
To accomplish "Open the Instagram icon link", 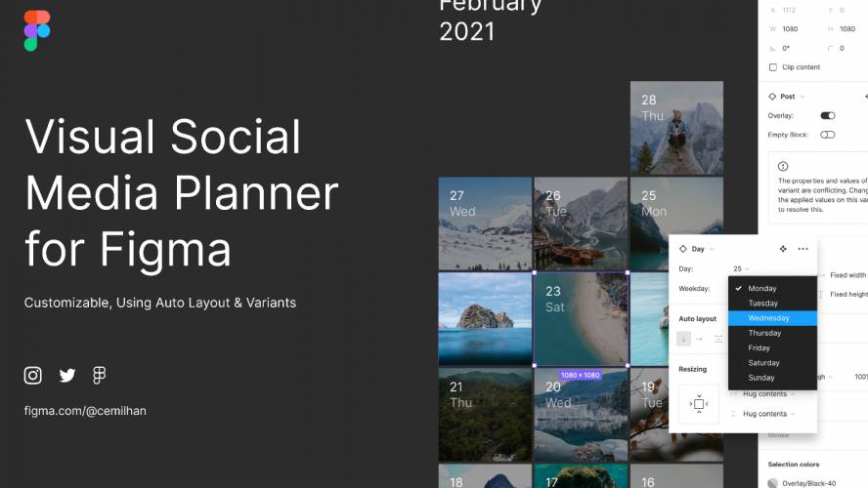I will (x=32, y=375).
